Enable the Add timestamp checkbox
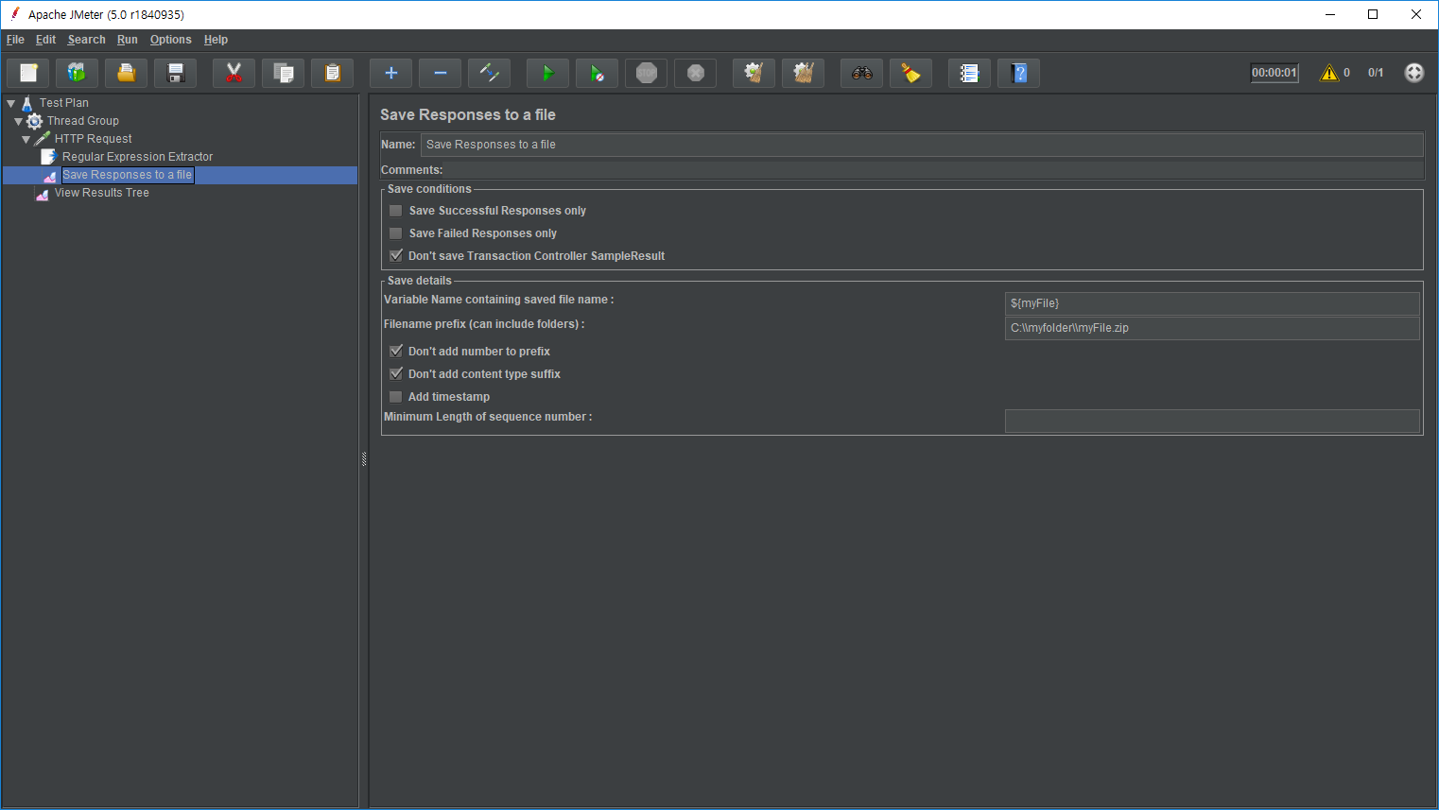1439x810 pixels. tap(396, 397)
